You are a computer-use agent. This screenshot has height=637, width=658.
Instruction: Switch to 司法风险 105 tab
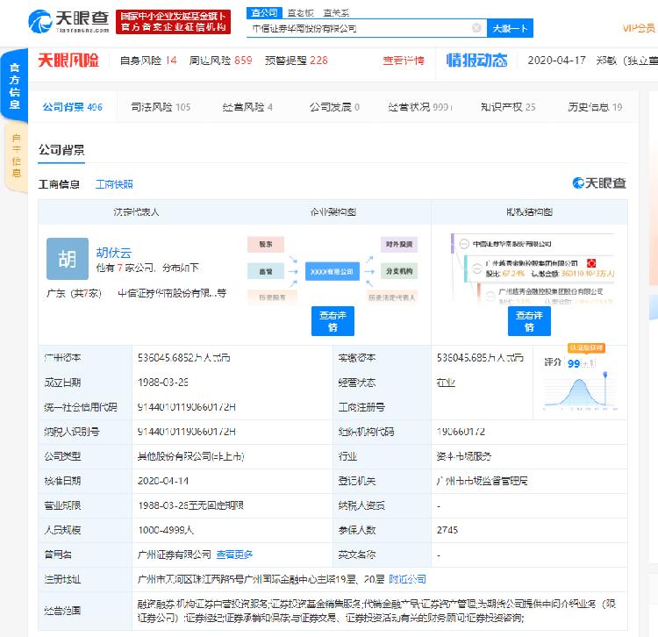[x=161, y=107]
